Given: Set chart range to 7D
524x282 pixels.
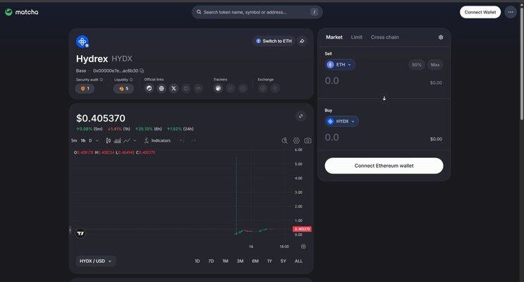Looking at the screenshot, I should pyautogui.click(x=211, y=261).
